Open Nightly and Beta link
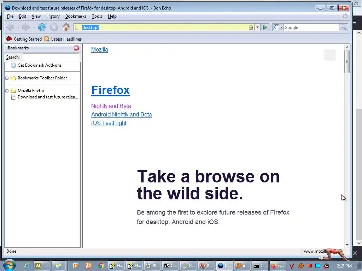 [111, 106]
